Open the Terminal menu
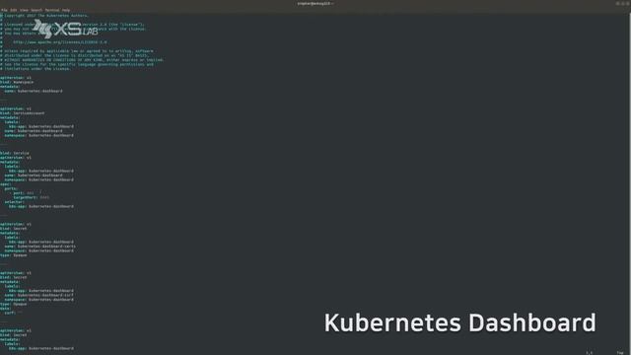Image resolution: width=631 pixels, height=355 pixels. coord(52,10)
